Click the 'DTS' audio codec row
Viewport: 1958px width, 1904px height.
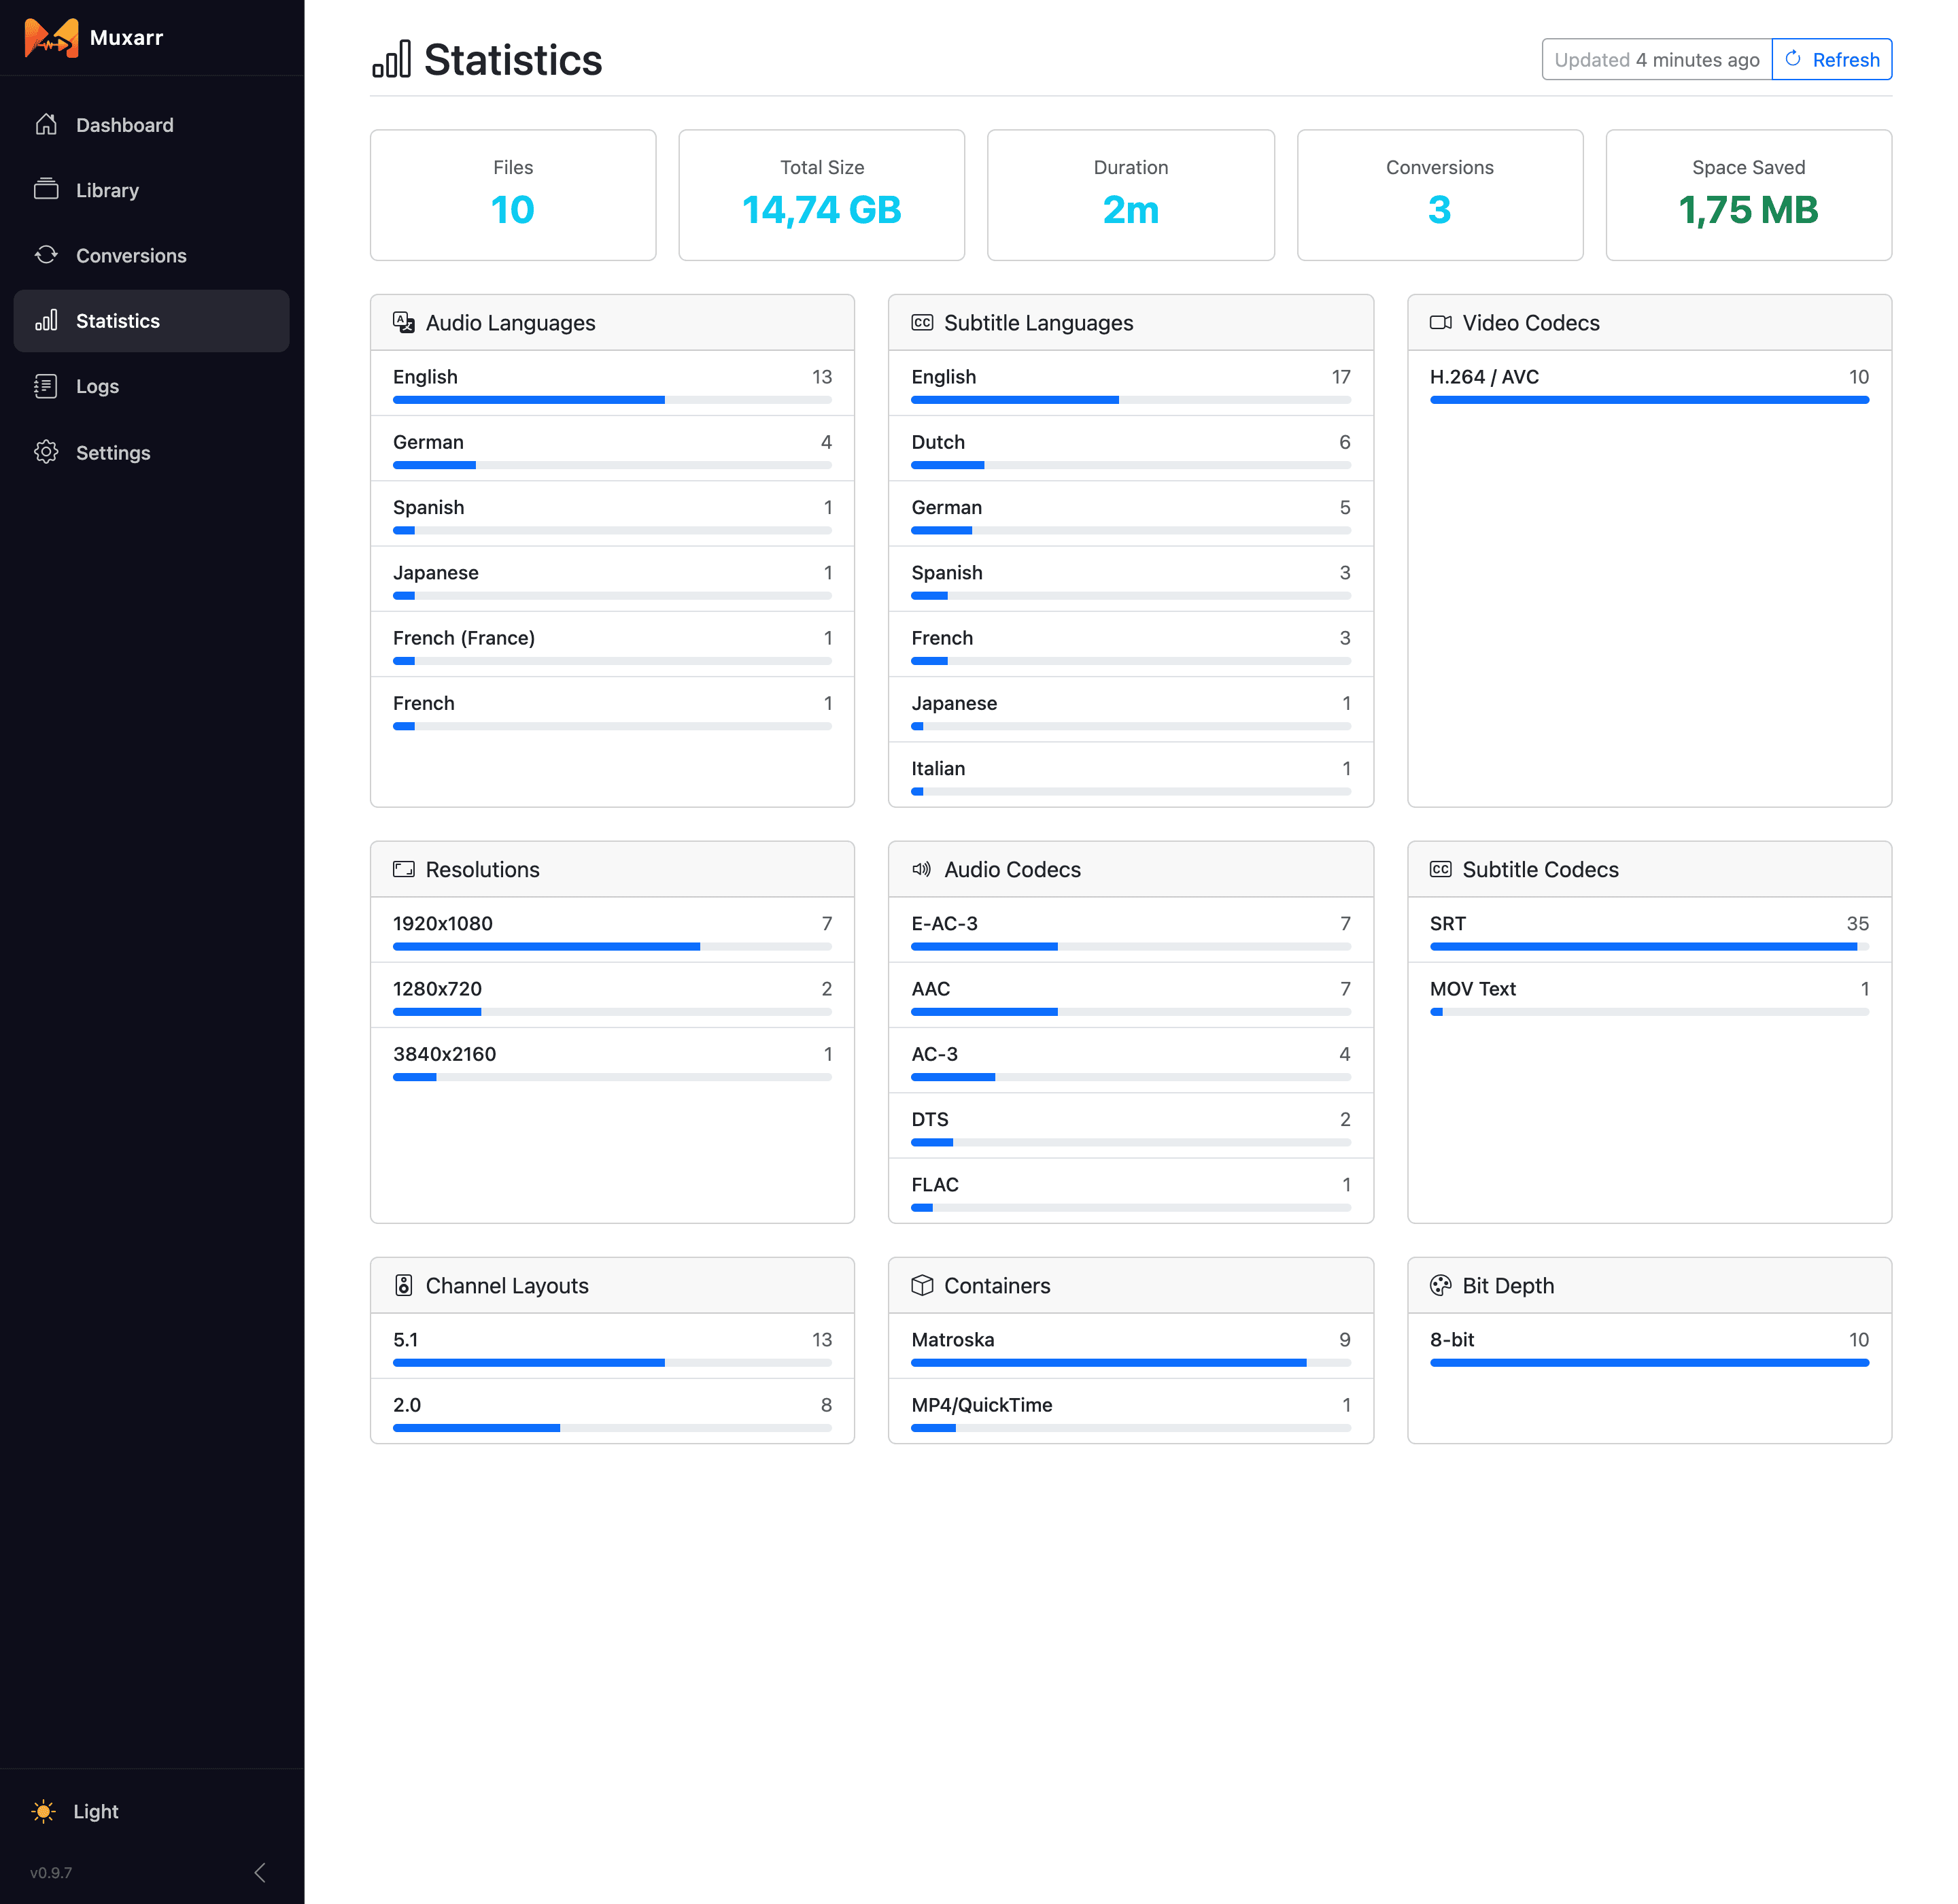(1131, 1126)
